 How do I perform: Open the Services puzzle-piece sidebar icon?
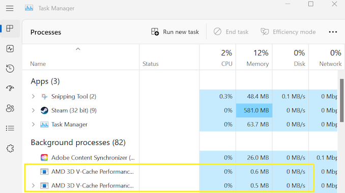(10, 148)
